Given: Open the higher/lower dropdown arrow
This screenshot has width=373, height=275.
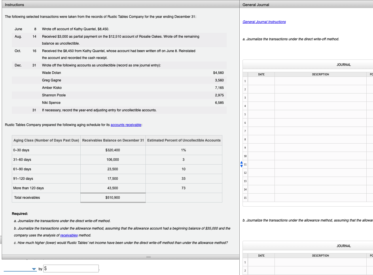Looking at the screenshot, I should (x=34, y=269).
